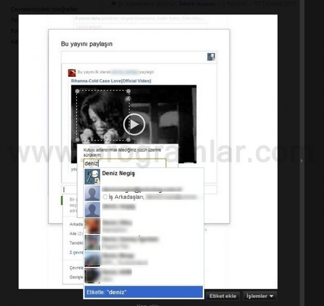Click the 'Aile (2)' circle entry
Viewport: 324px width, 306px height.
click(x=76, y=233)
